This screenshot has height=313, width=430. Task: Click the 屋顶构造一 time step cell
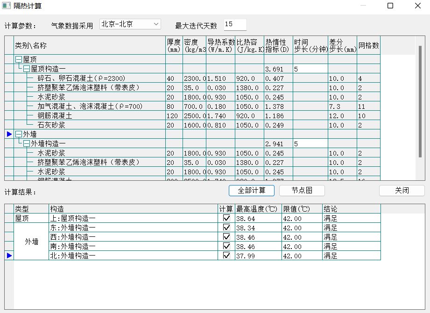[310, 69]
